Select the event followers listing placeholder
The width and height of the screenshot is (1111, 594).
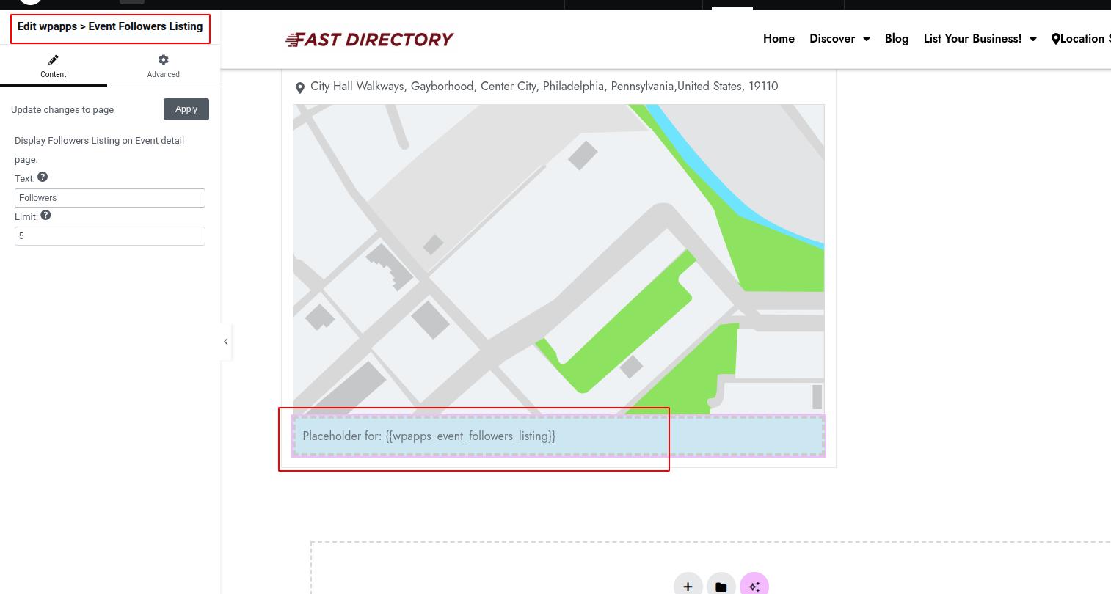[x=558, y=436]
